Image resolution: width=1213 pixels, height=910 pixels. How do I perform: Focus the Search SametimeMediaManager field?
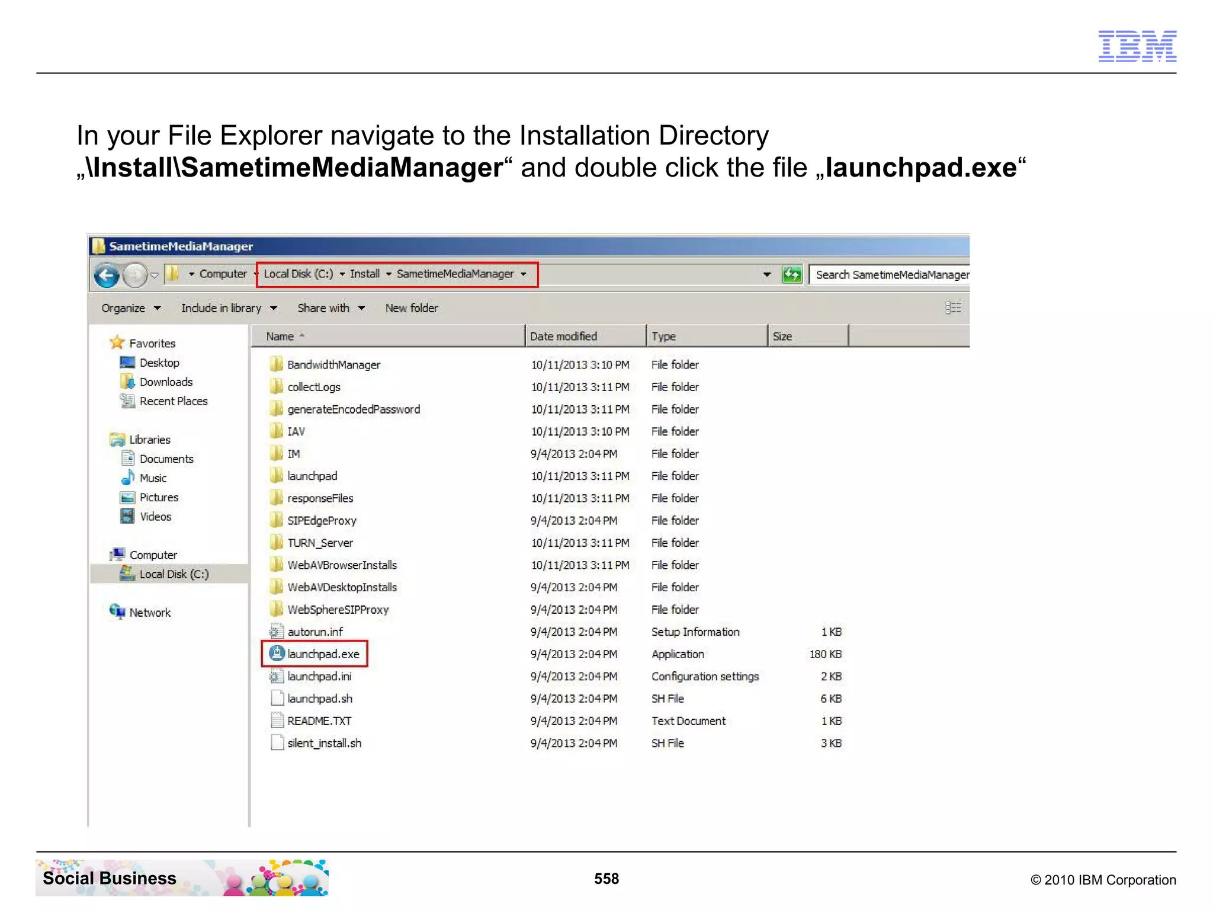[890, 275]
